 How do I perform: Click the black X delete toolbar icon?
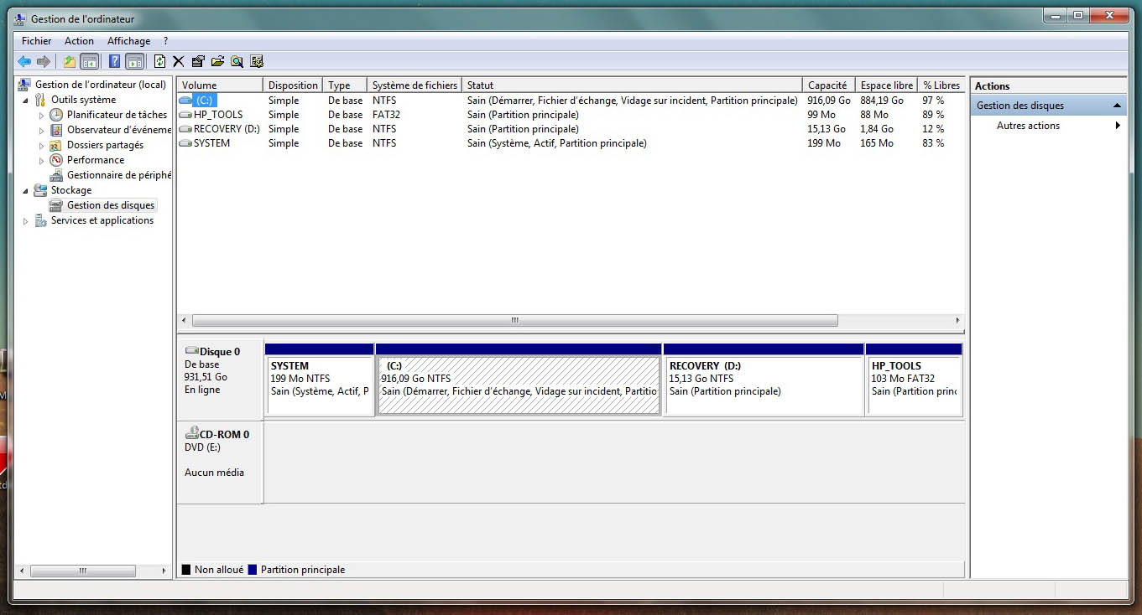tap(179, 61)
